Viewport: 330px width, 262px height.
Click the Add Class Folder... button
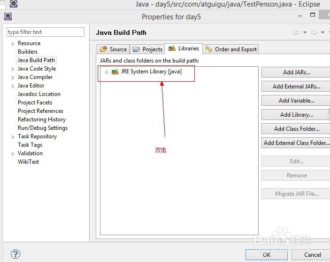(x=296, y=129)
